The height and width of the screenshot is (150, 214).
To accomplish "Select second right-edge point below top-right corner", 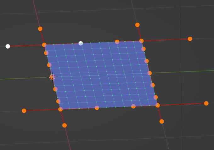I will point(146,61).
